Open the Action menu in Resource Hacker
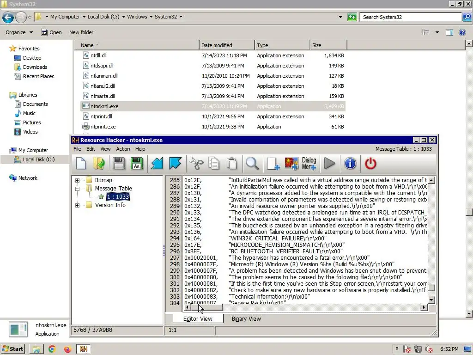 point(123,149)
